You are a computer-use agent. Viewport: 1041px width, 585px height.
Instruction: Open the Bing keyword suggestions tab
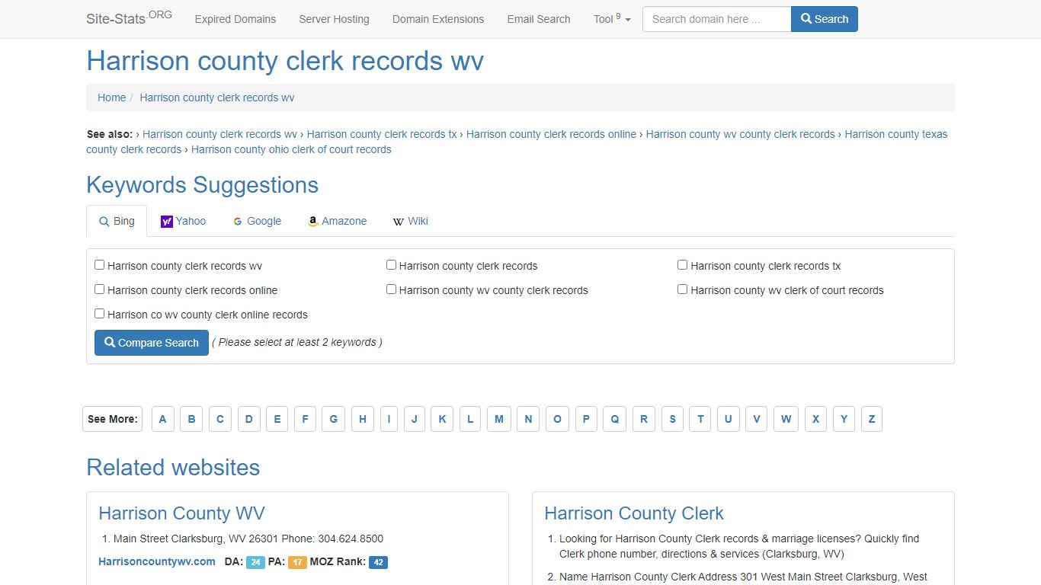117,221
